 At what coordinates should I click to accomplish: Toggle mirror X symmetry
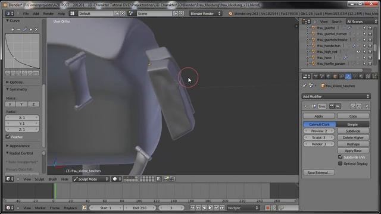10,104
